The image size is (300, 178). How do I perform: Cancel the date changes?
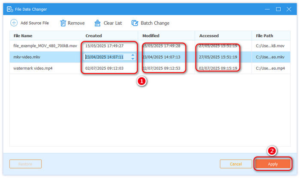(x=236, y=164)
